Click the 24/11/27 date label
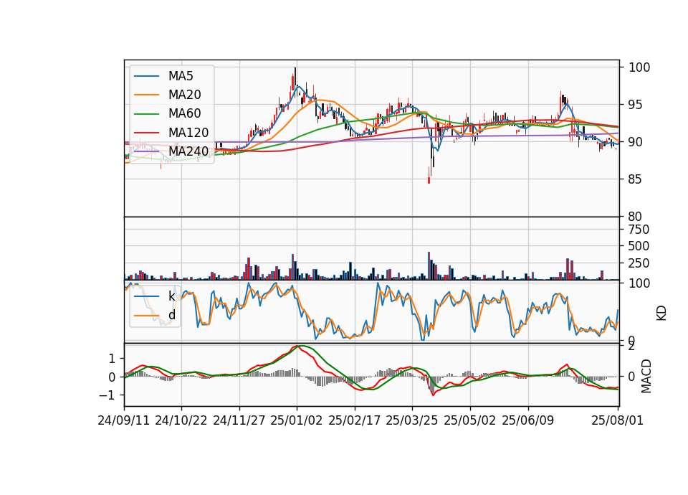The image size is (688, 495). point(239,420)
